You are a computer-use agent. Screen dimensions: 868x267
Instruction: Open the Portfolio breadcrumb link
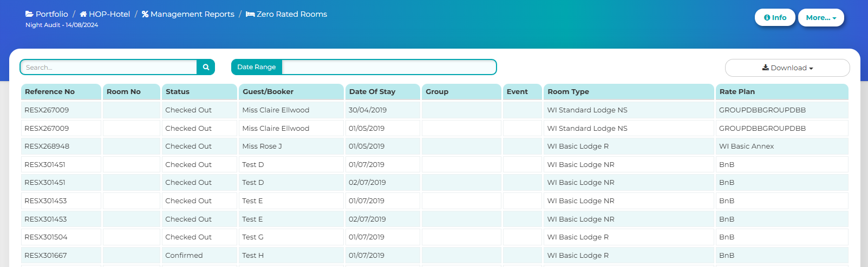47,14
